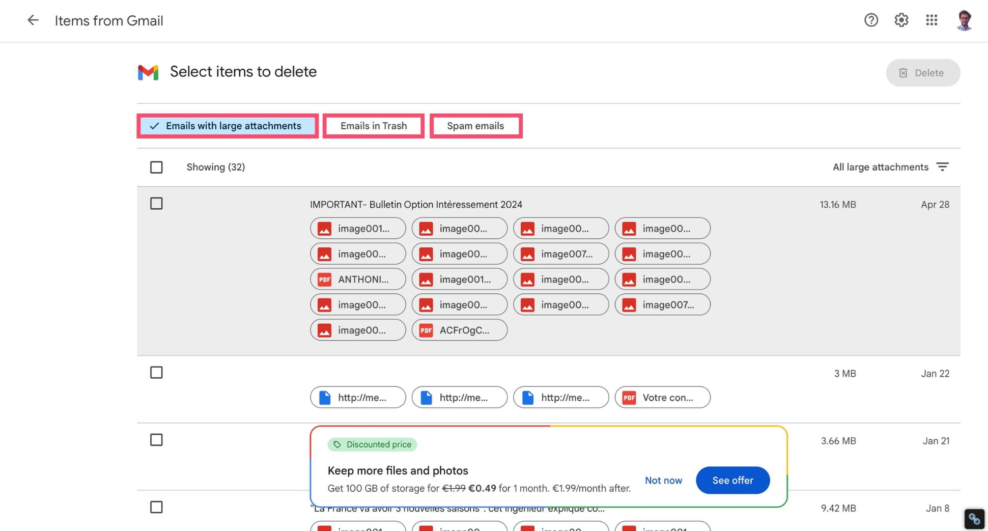Click the subject IMPORTANT- Bulletin Option Intéressement 2024
The width and height of the screenshot is (988, 531).
[x=416, y=204]
